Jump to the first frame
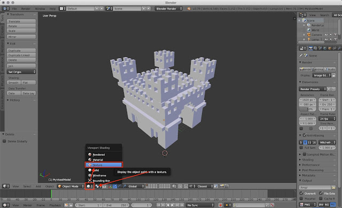 [158, 205]
